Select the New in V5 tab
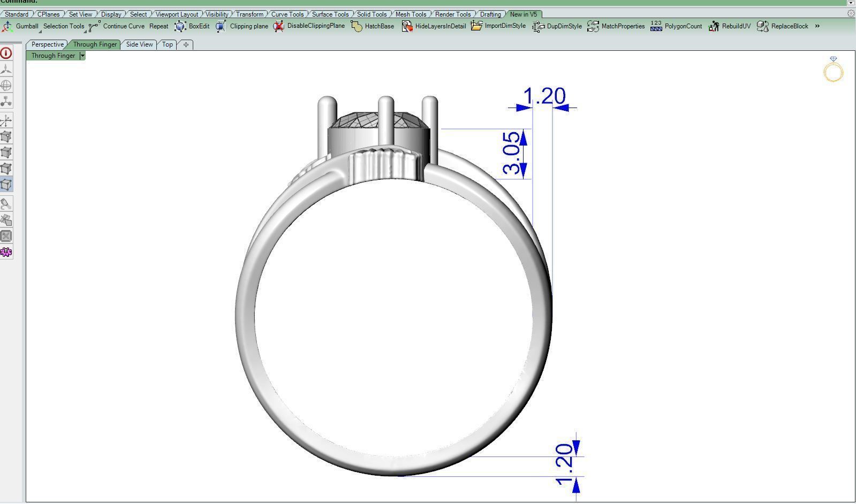Image resolution: width=856 pixels, height=504 pixels. [524, 14]
